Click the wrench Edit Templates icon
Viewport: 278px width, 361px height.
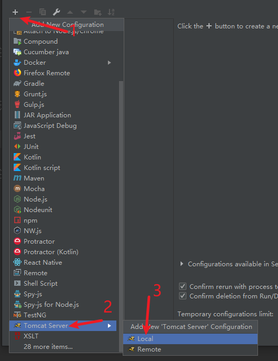point(56,12)
